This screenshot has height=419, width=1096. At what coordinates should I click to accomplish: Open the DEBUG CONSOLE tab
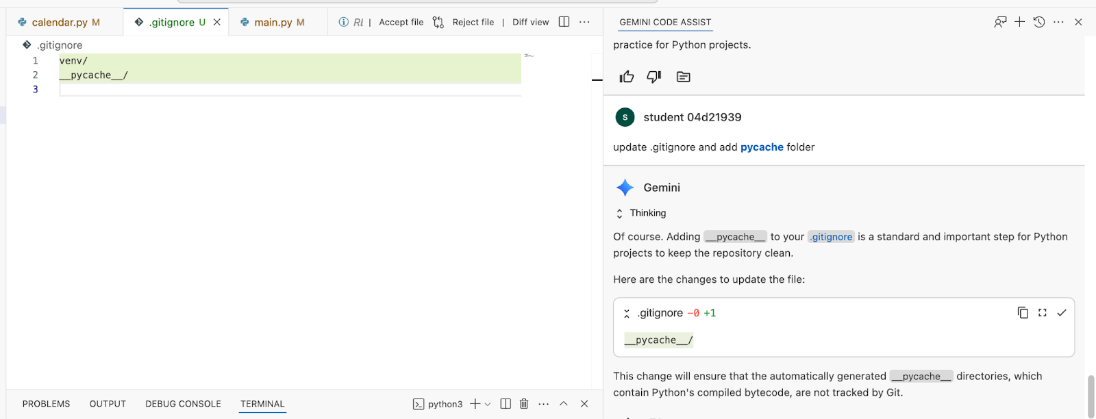tap(183, 404)
